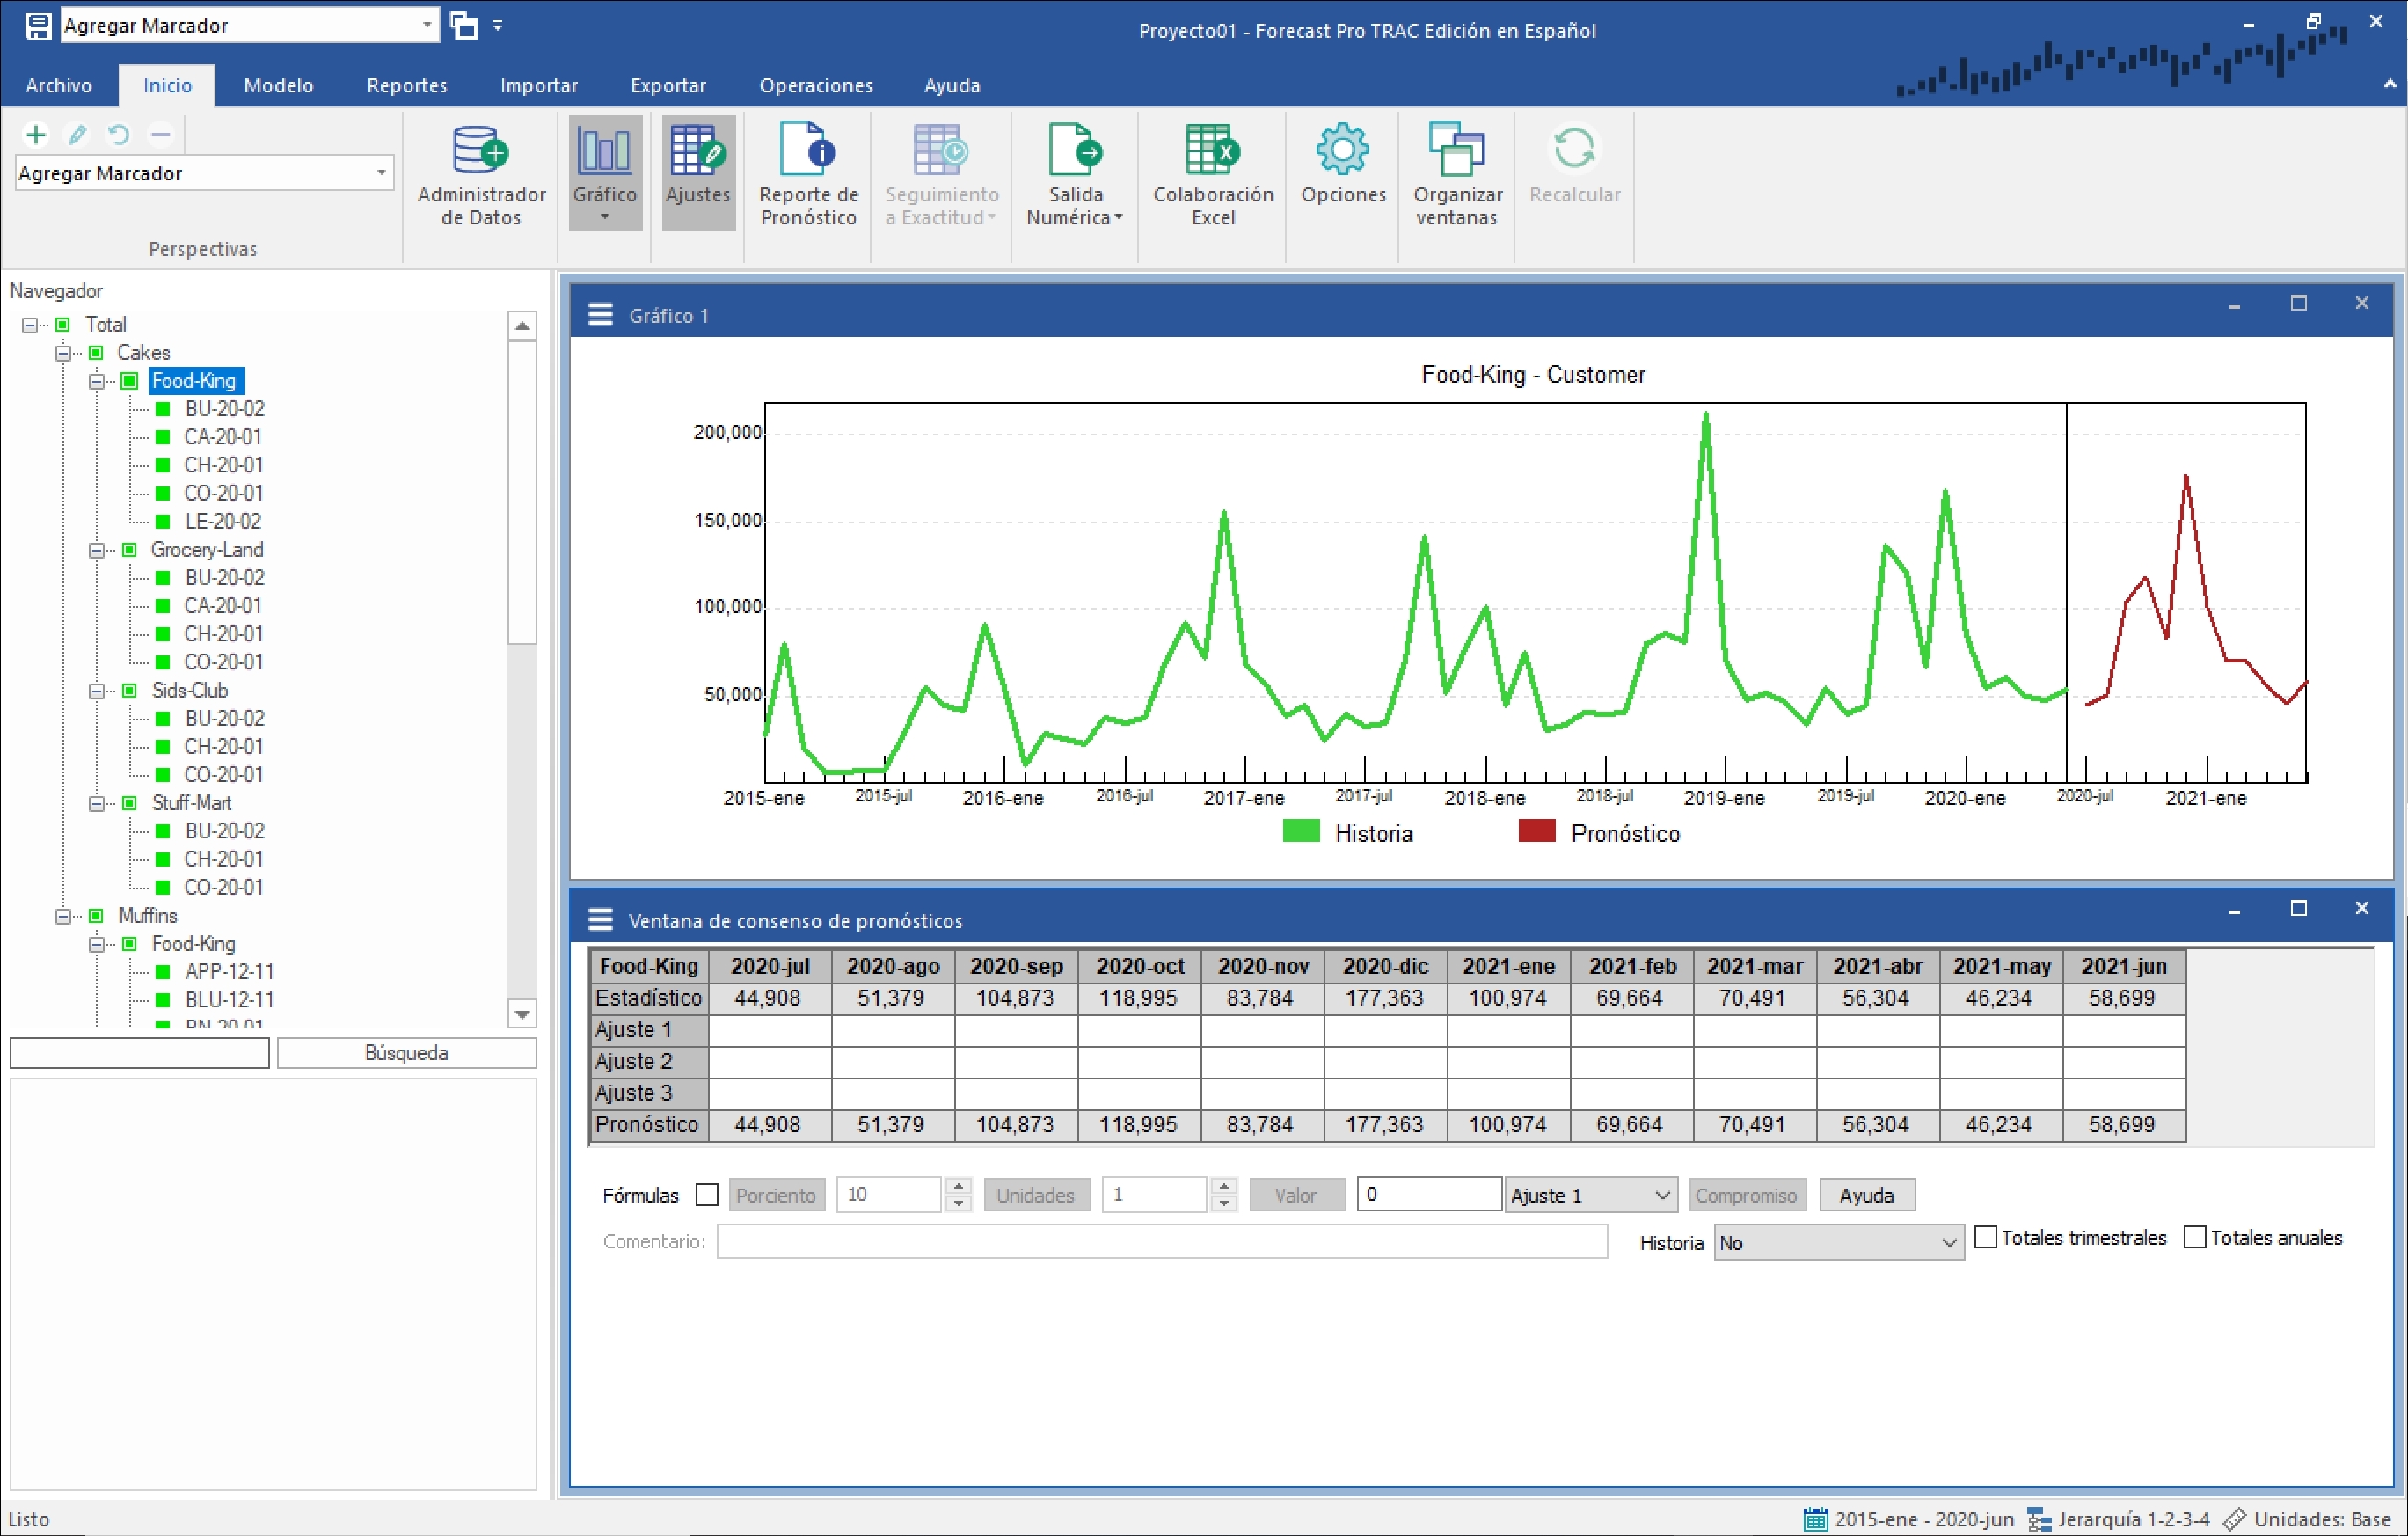Image resolution: width=2408 pixels, height=1536 pixels.
Task: Open the Ajuste 1 dropdown
Action: pyautogui.click(x=1590, y=1195)
